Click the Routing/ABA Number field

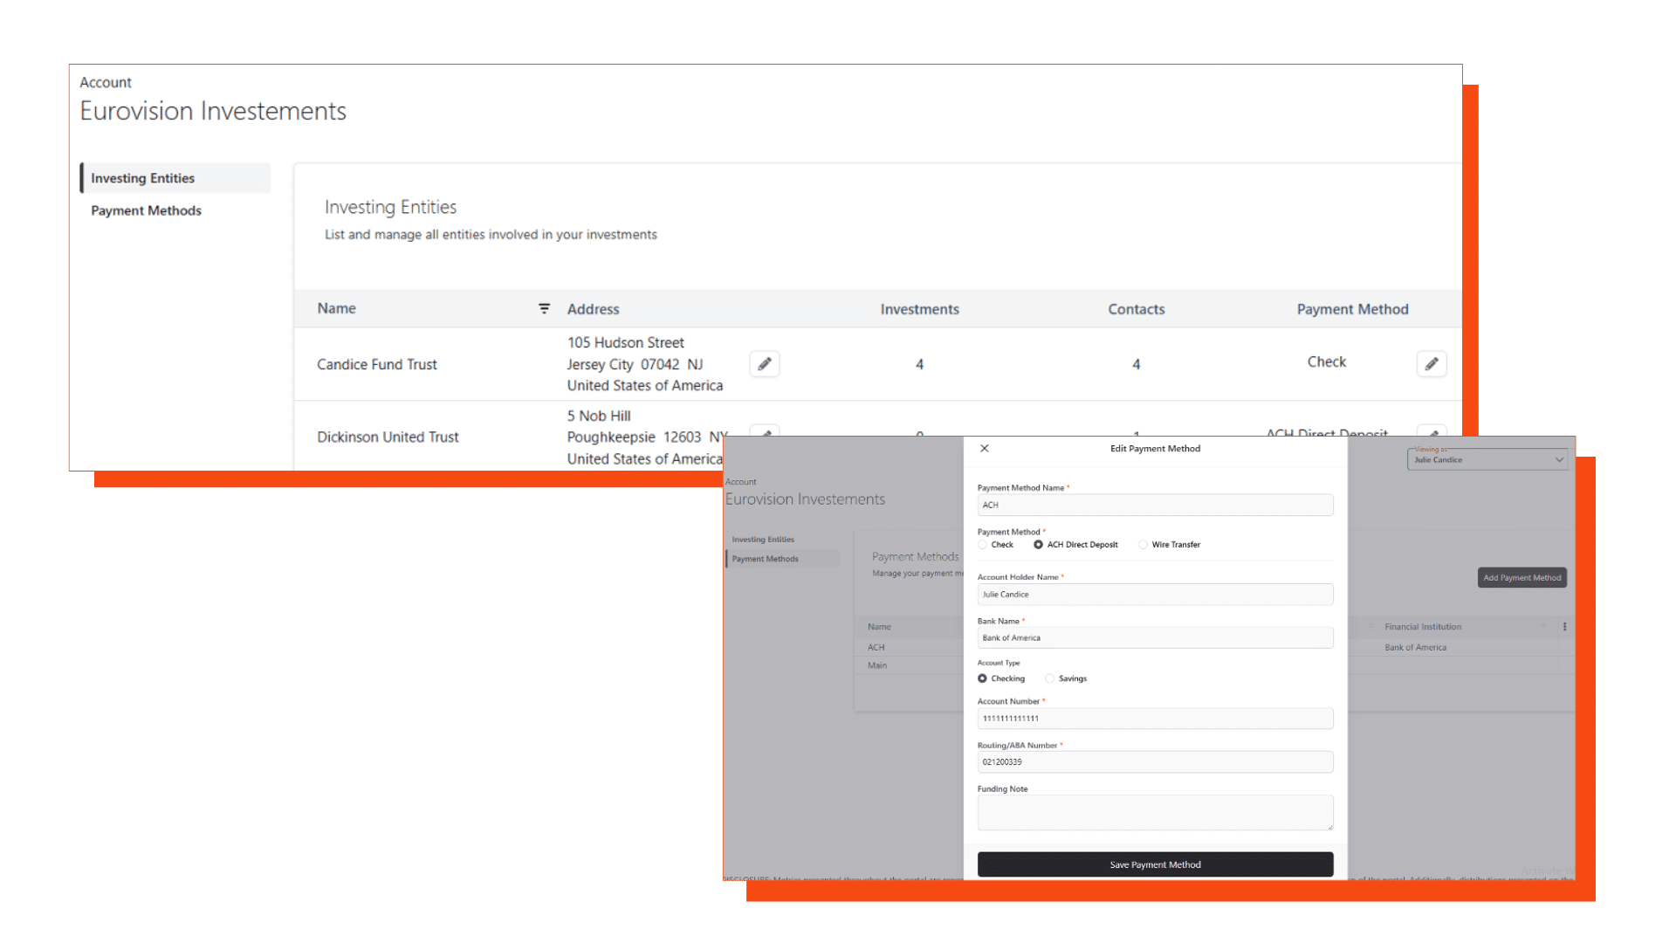pos(1155,762)
